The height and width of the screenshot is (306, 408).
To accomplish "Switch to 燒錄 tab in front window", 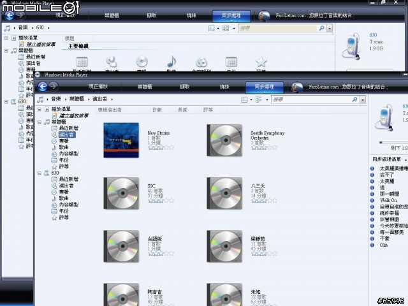I will pos(224,87).
